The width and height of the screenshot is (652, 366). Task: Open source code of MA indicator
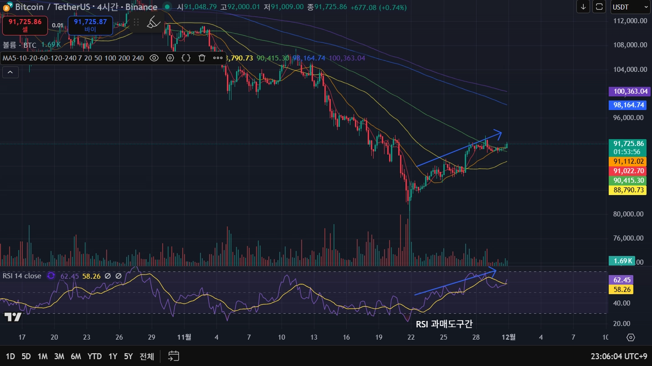[x=186, y=58]
